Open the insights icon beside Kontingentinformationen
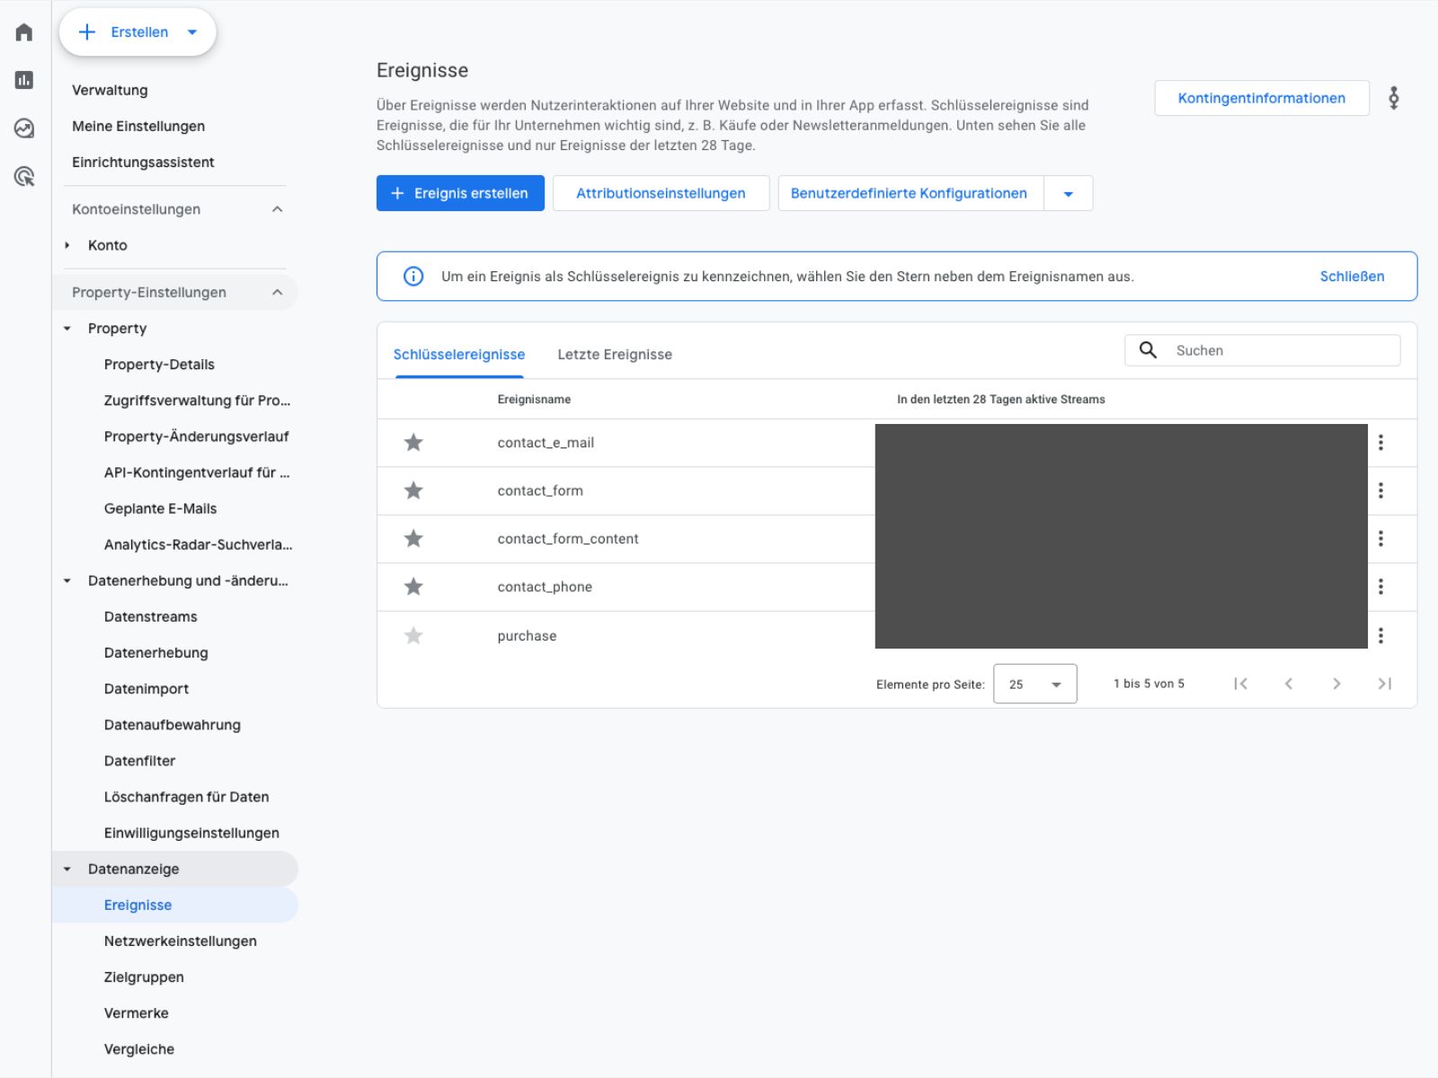This screenshot has height=1078, width=1438. click(1394, 98)
